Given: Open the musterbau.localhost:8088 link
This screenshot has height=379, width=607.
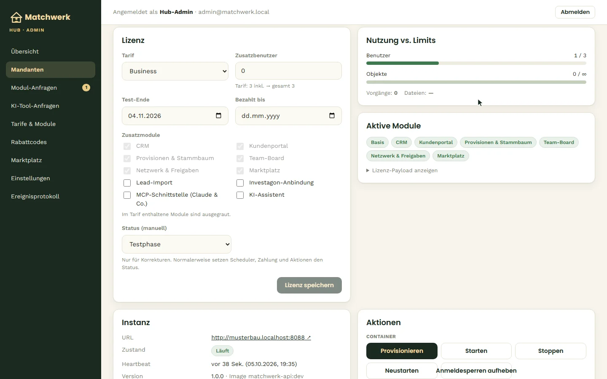Looking at the screenshot, I should 261,337.
